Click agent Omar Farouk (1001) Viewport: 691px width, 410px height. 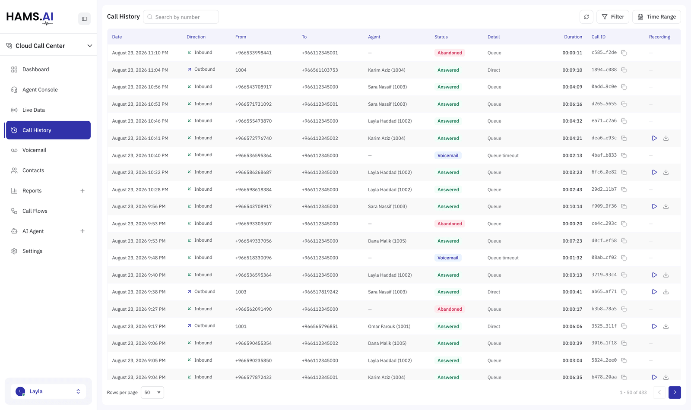[389, 326]
